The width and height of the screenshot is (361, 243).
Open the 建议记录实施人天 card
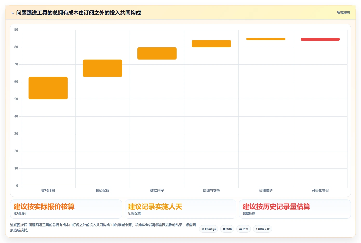(180, 209)
